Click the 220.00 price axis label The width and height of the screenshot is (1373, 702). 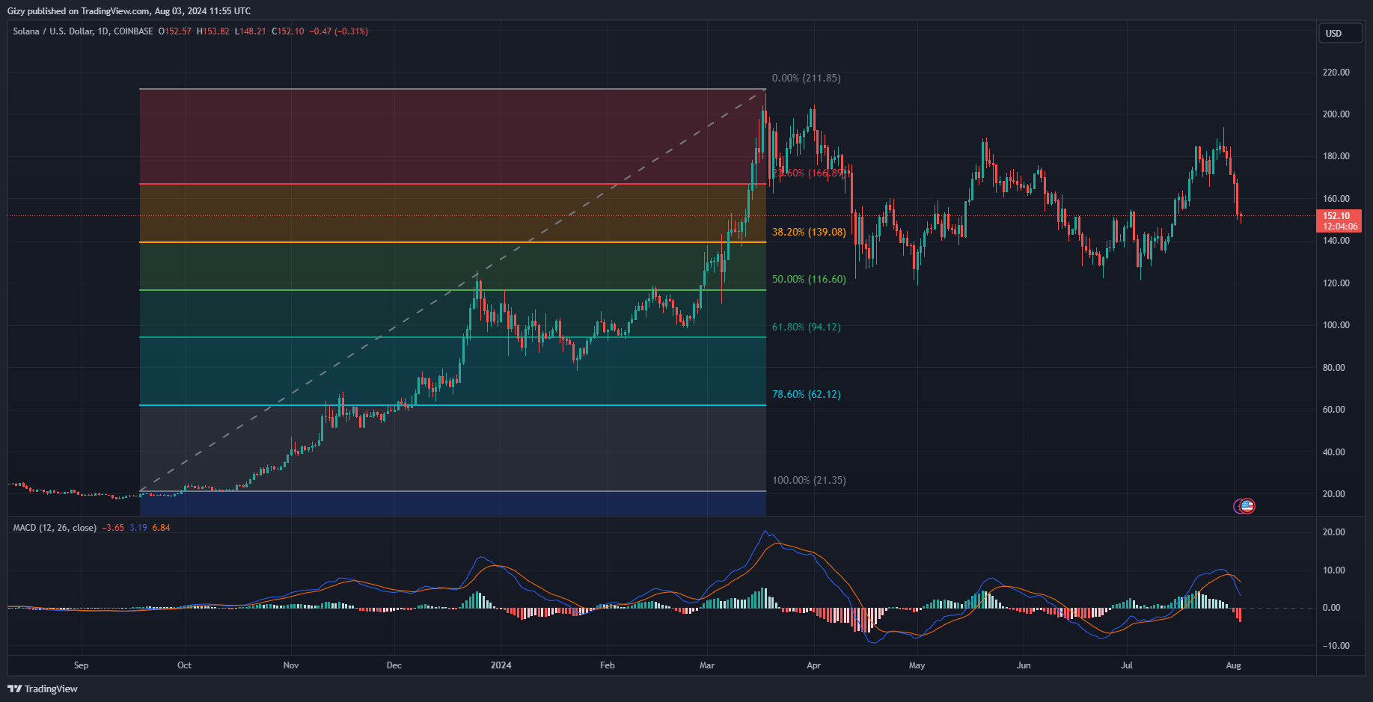click(1336, 73)
